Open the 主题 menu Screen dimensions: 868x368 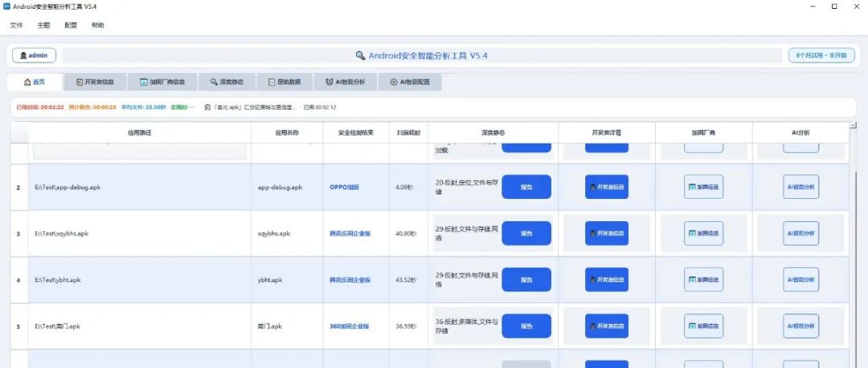click(43, 26)
